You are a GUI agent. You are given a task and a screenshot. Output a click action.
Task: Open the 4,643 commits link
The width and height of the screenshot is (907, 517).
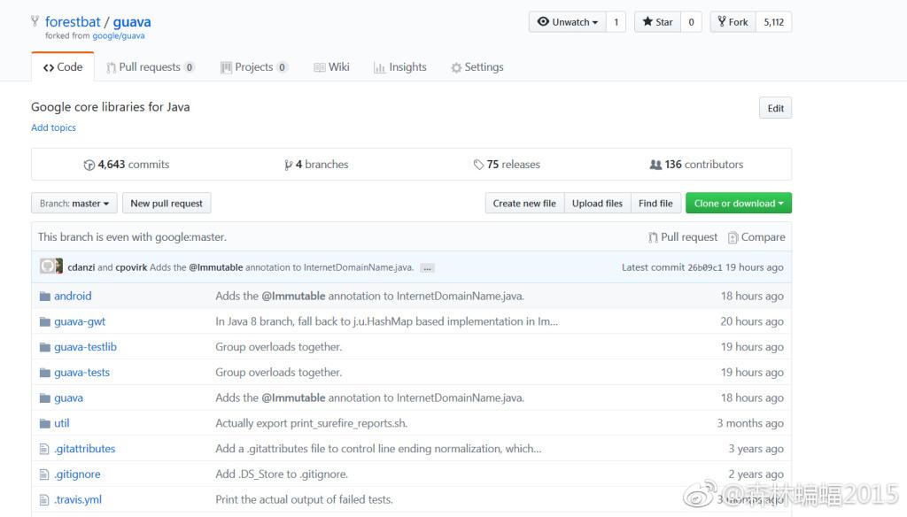click(127, 165)
